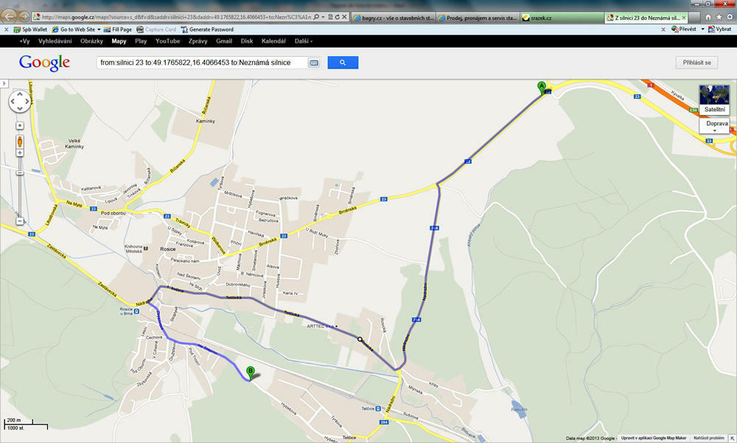Pan the map left with the west arrow
Image resolution: width=737 pixels, height=443 pixels.
coord(13,101)
